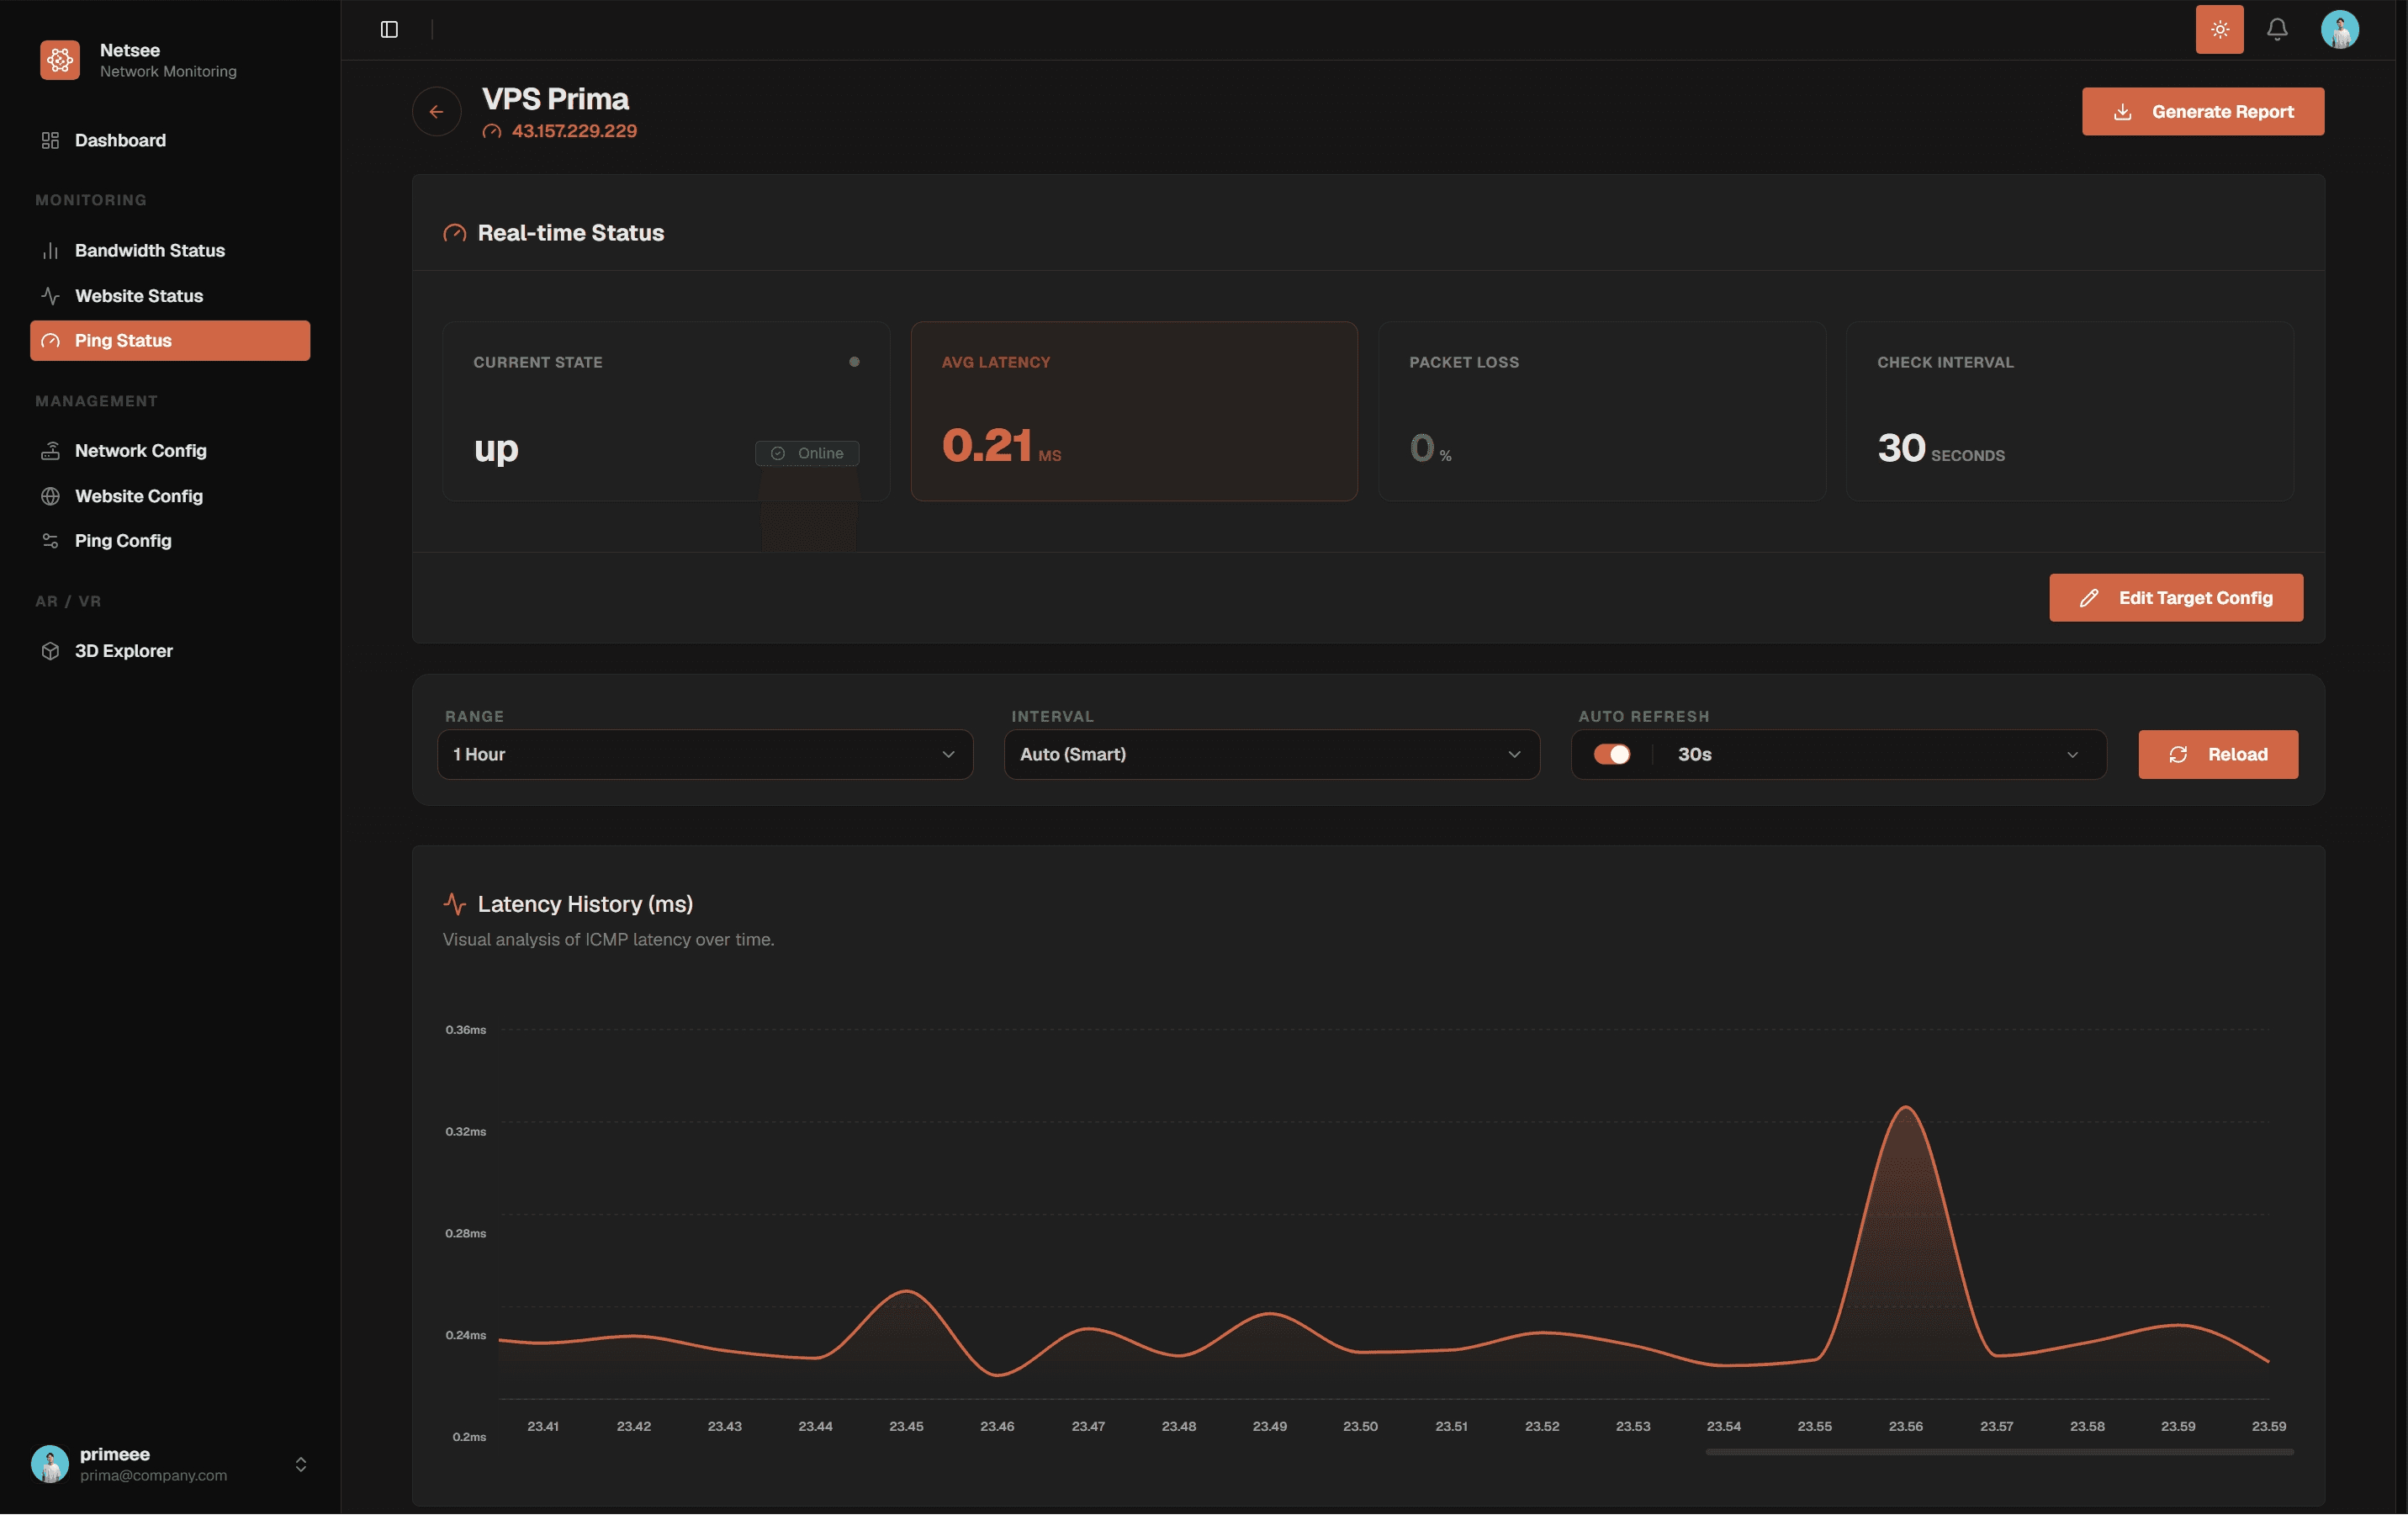Click the chart horizontal scrollbar

point(1999,1452)
